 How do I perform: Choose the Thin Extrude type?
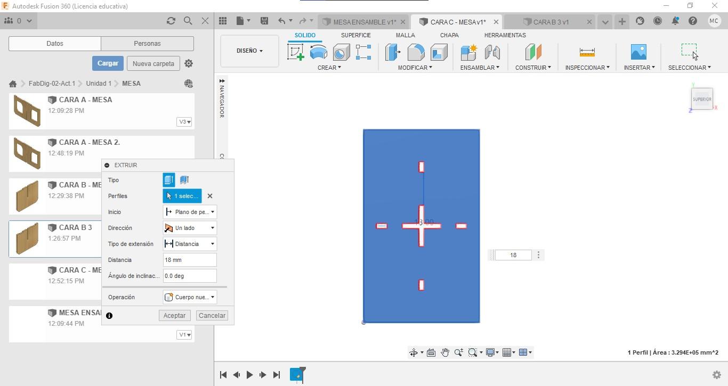pyautogui.click(x=184, y=180)
